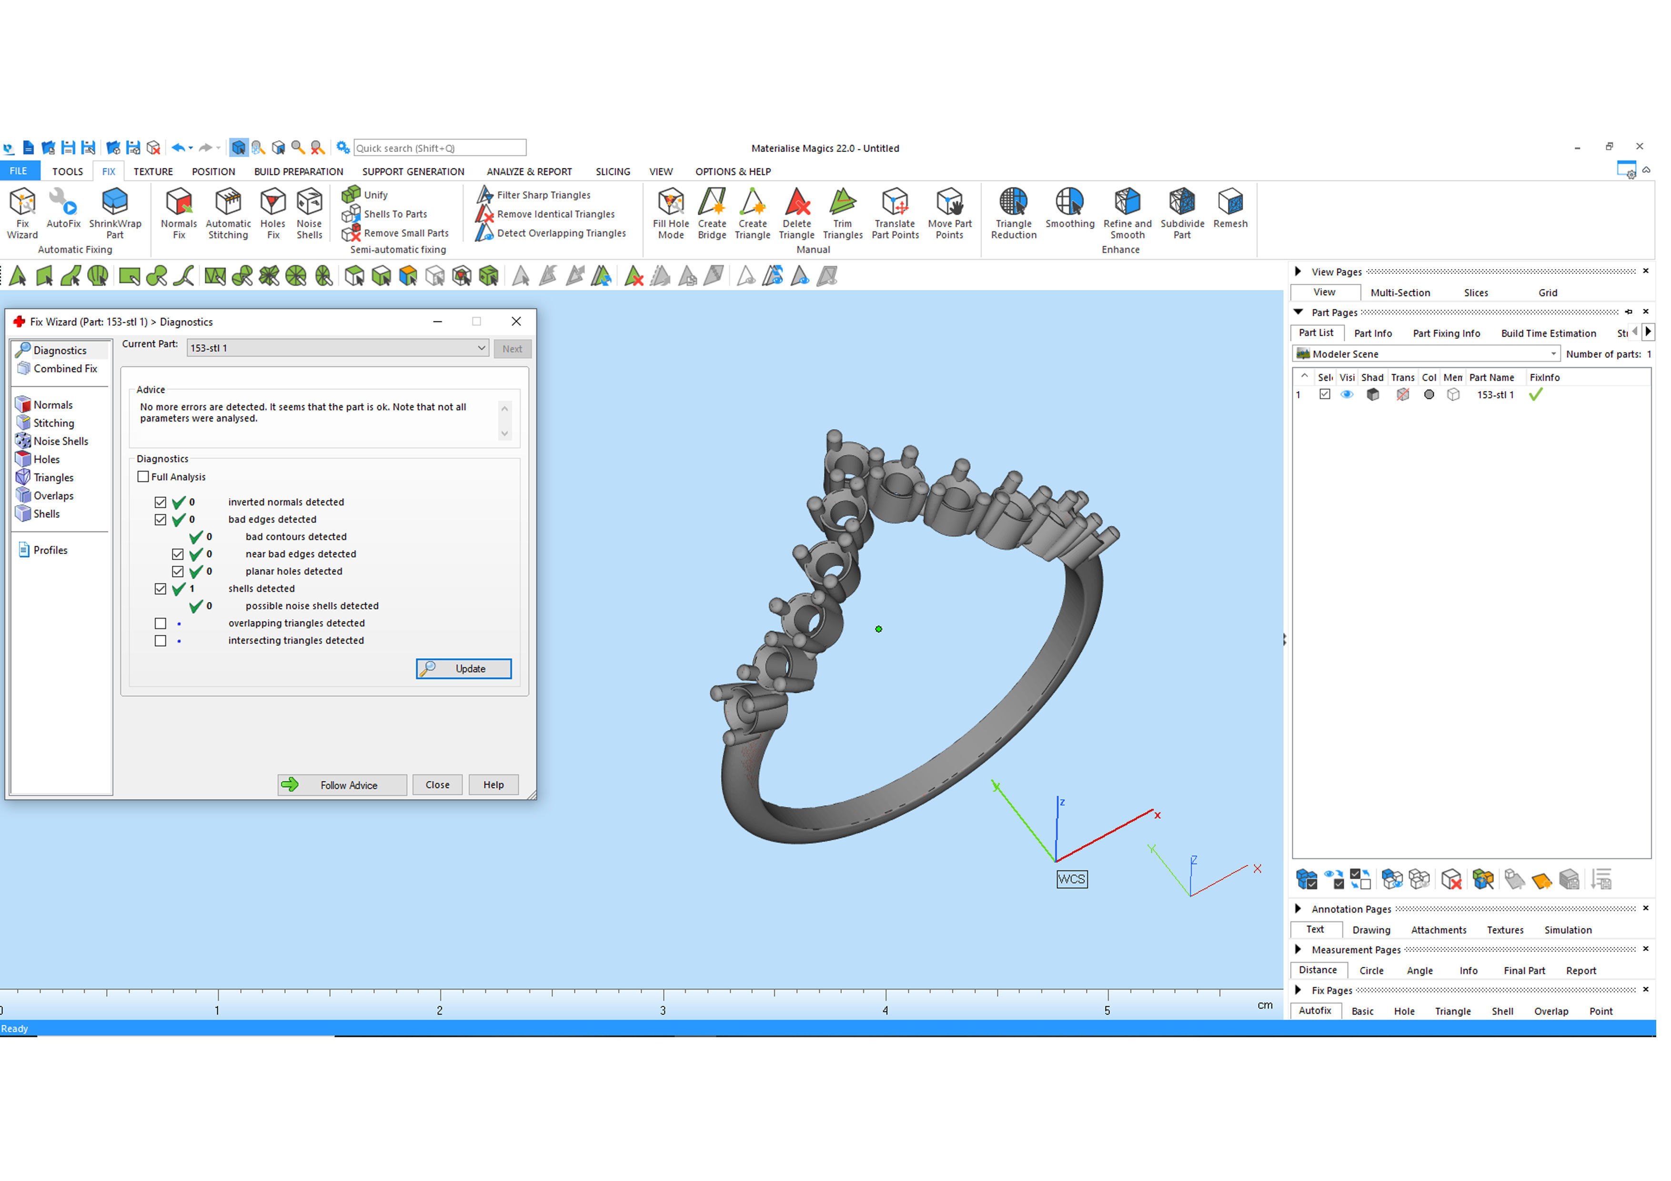
Task: Open the undo history dropdown arrow
Action: pyautogui.click(x=191, y=149)
